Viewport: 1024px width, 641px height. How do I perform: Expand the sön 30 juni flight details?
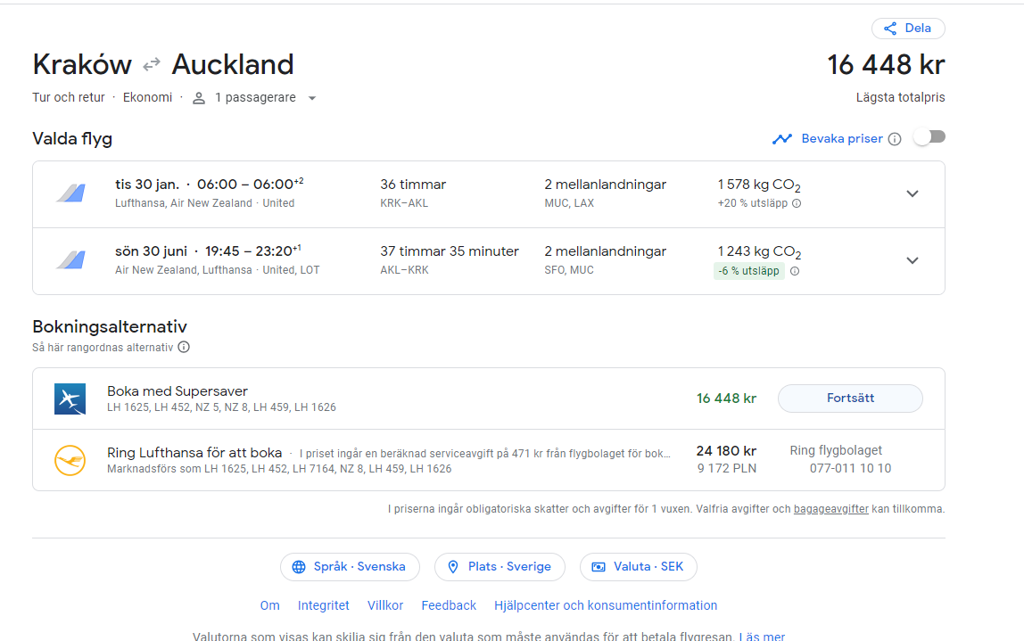click(x=912, y=260)
